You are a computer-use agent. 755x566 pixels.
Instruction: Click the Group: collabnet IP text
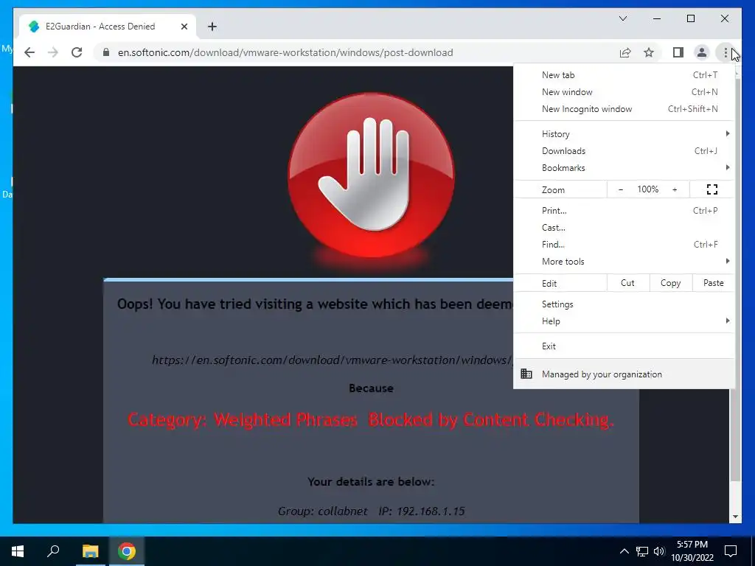tap(371, 511)
